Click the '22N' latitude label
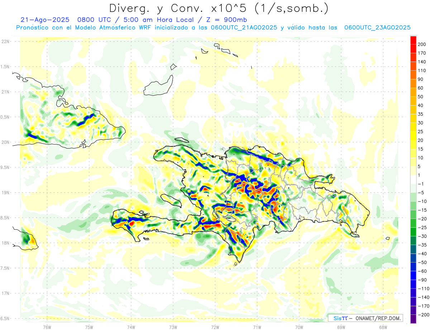The width and height of the screenshot is (430, 332). [x=5, y=41]
